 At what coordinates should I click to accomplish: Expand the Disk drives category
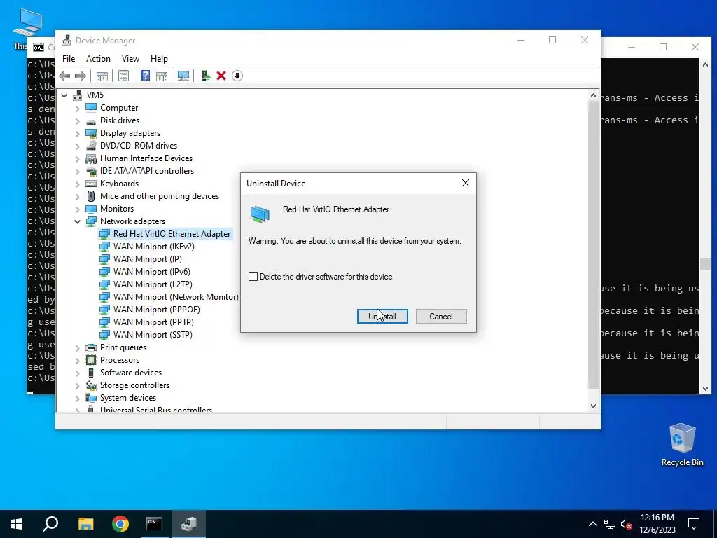click(x=77, y=120)
